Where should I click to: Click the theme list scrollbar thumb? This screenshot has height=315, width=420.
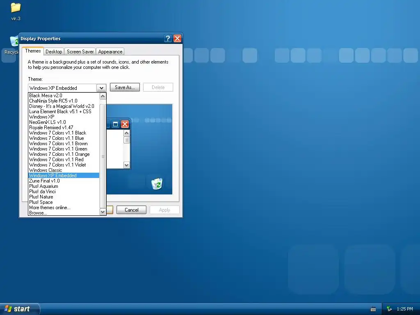pyautogui.click(x=103, y=156)
